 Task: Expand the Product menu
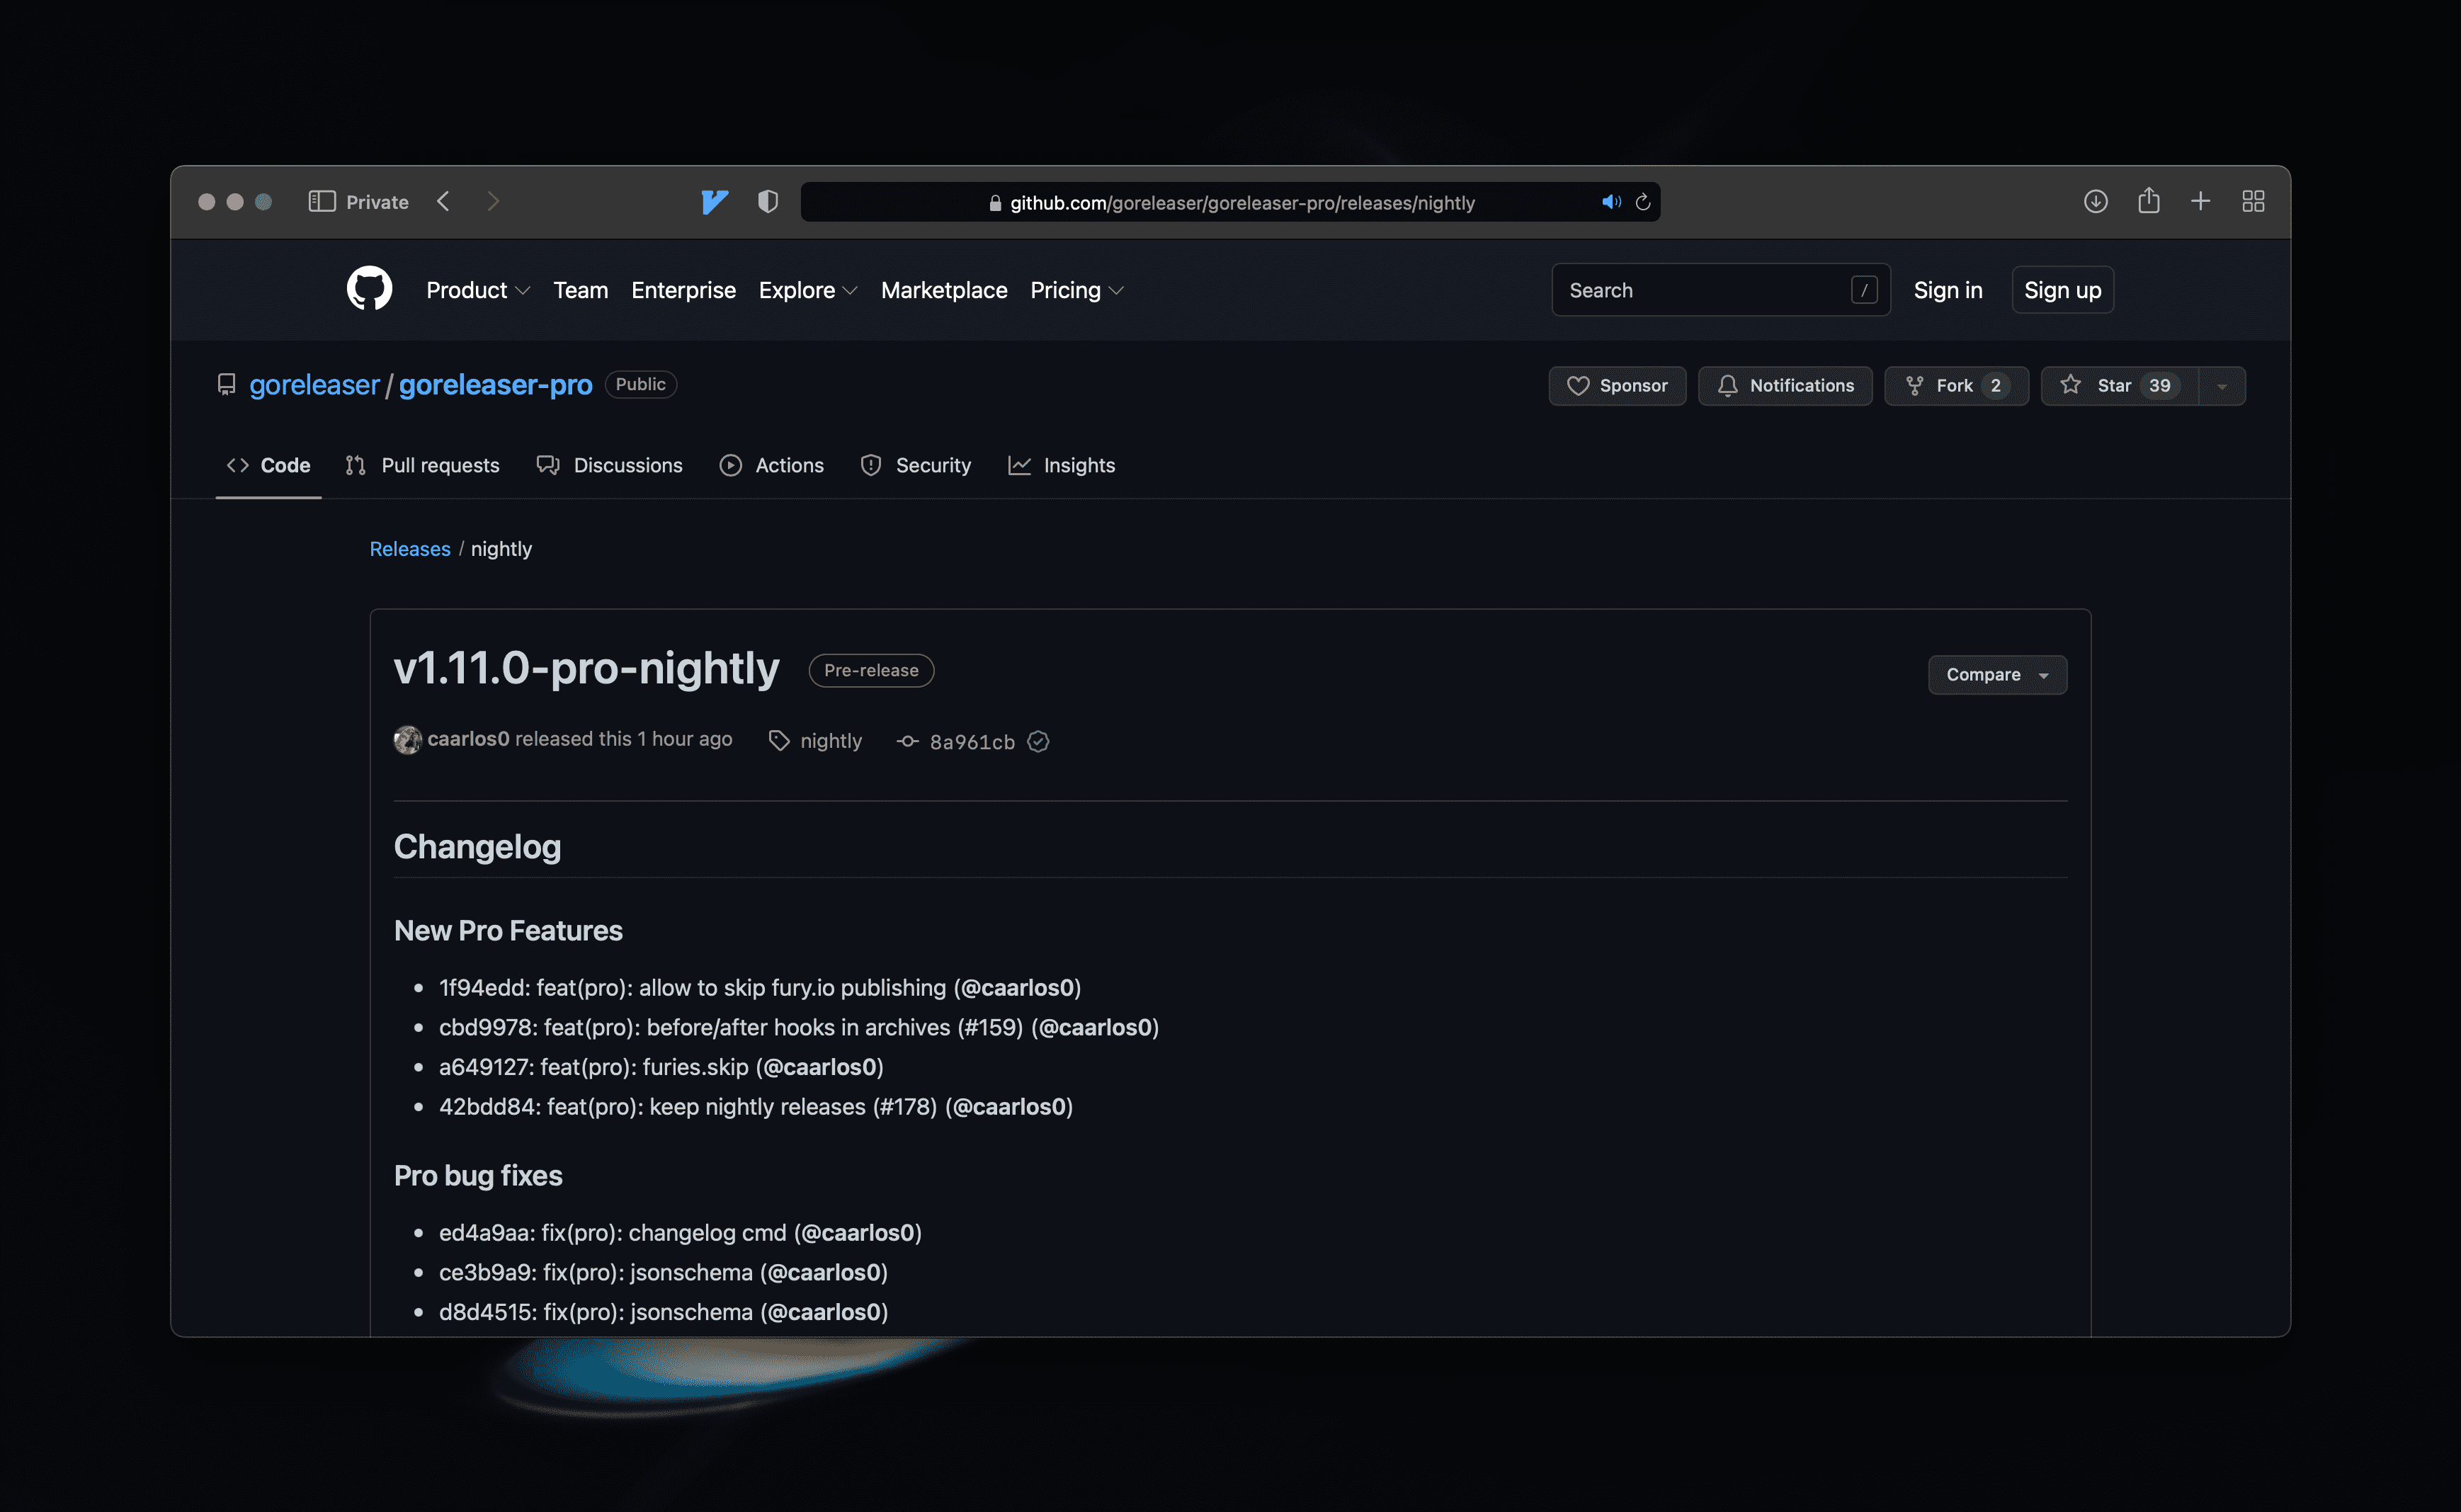click(478, 290)
